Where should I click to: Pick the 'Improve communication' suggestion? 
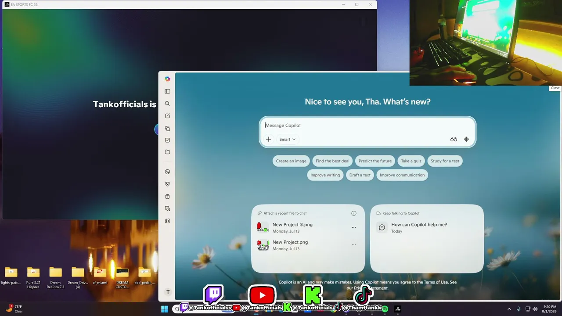pyautogui.click(x=402, y=175)
